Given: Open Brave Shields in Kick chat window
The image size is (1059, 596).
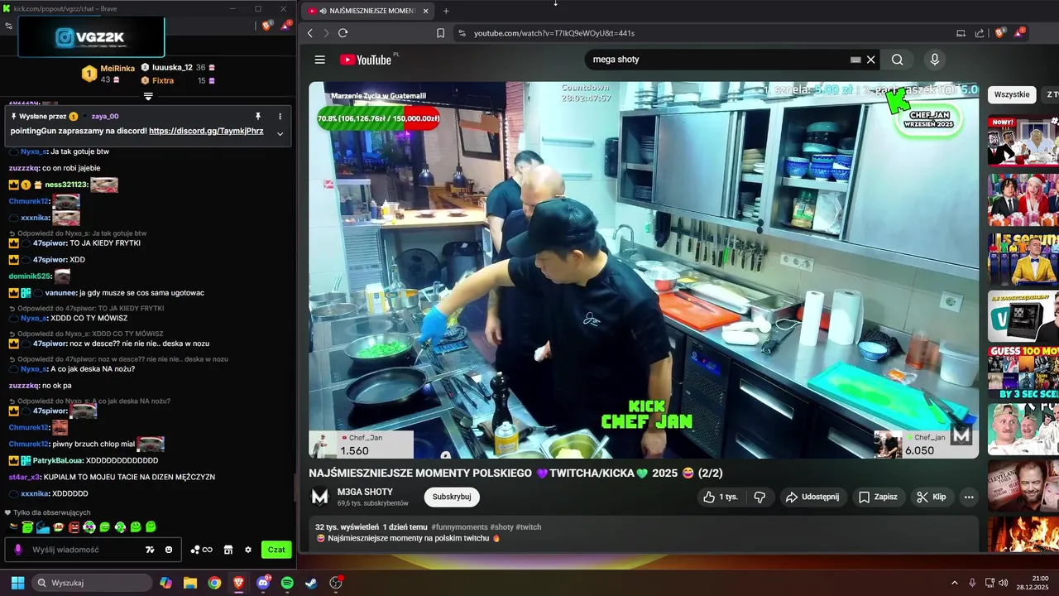Looking at the screenshot, I should pos(266,26).
